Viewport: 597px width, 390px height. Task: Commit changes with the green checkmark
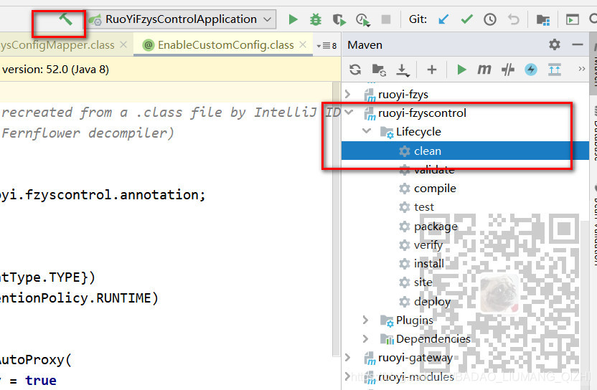(467, 19)
